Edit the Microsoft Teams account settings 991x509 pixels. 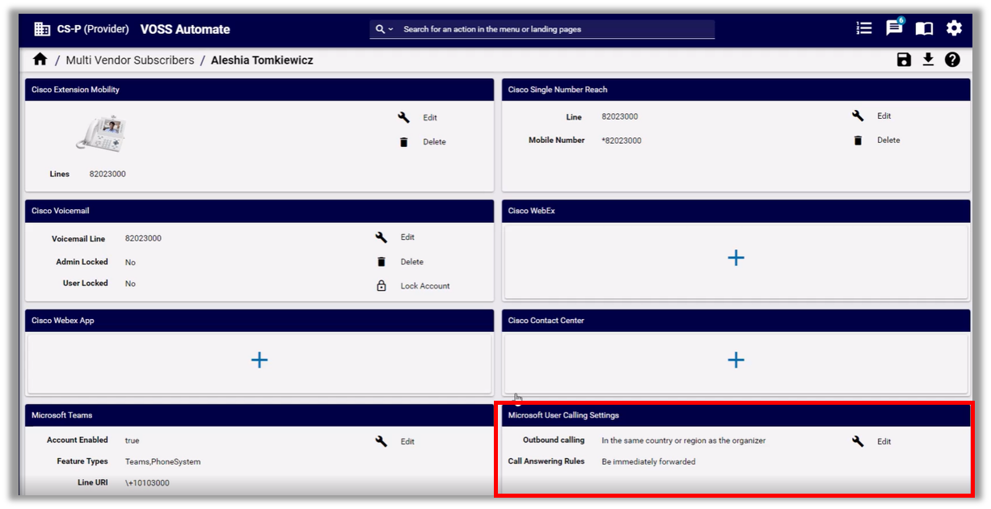click(381, 441)
